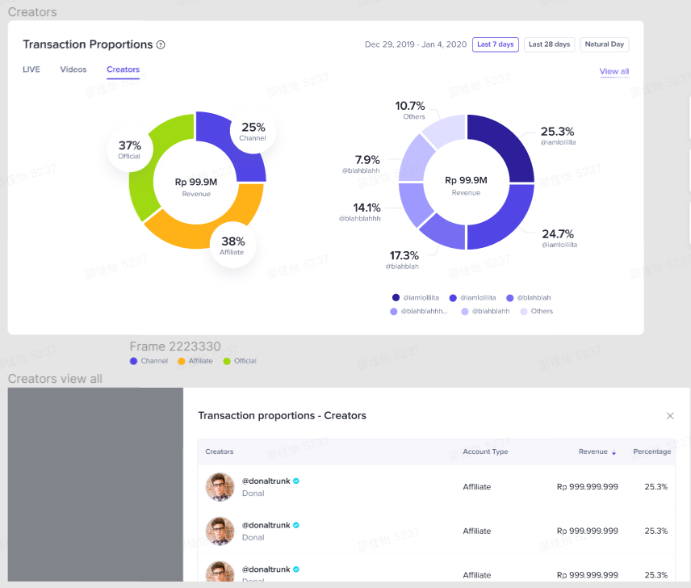Viewport: 691px width, 588px height.
Task: Click the Others legend dot under creators chart
Action: tap(524, 311)
